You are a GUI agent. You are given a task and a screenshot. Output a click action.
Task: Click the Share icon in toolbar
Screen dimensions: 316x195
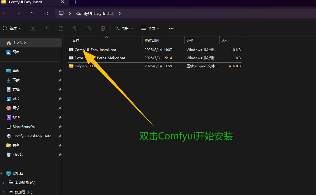(89, 28)
